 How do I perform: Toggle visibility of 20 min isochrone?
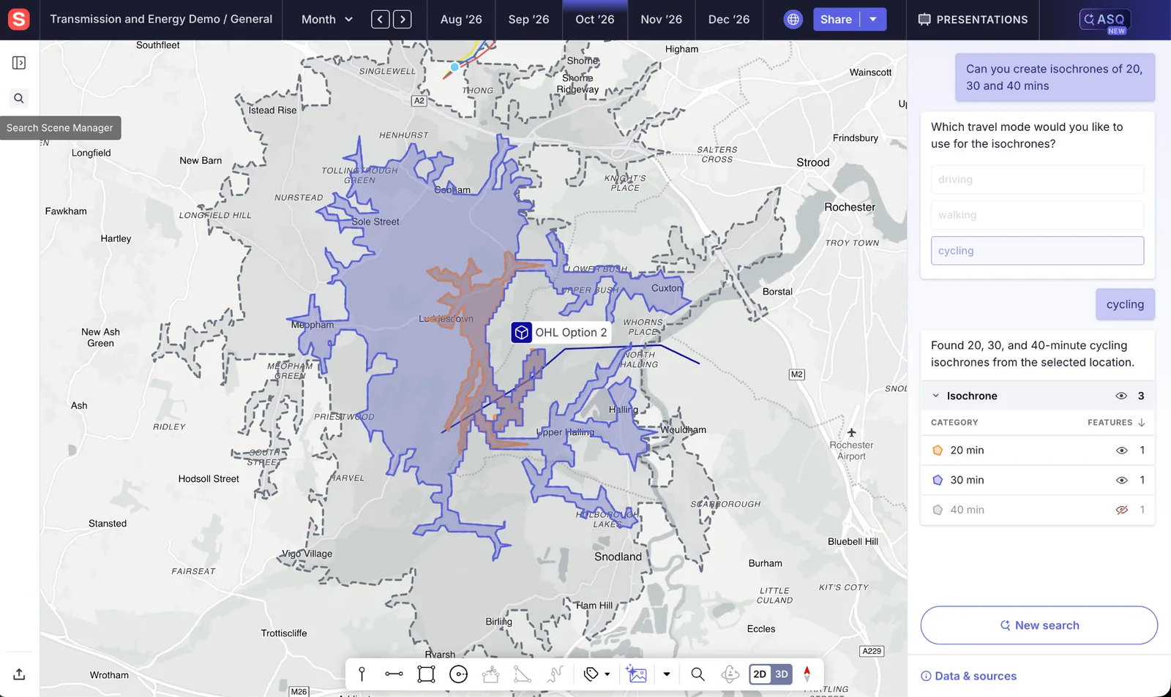click(1121, 451)
